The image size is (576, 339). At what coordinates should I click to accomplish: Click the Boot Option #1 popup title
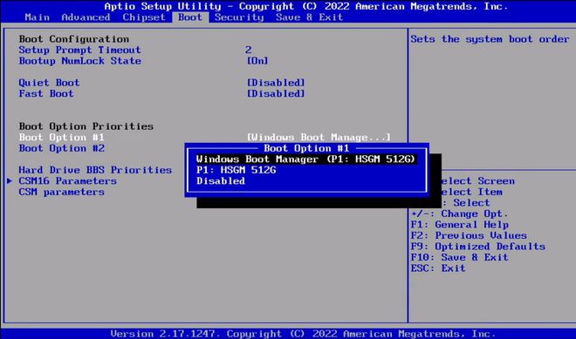306,148
